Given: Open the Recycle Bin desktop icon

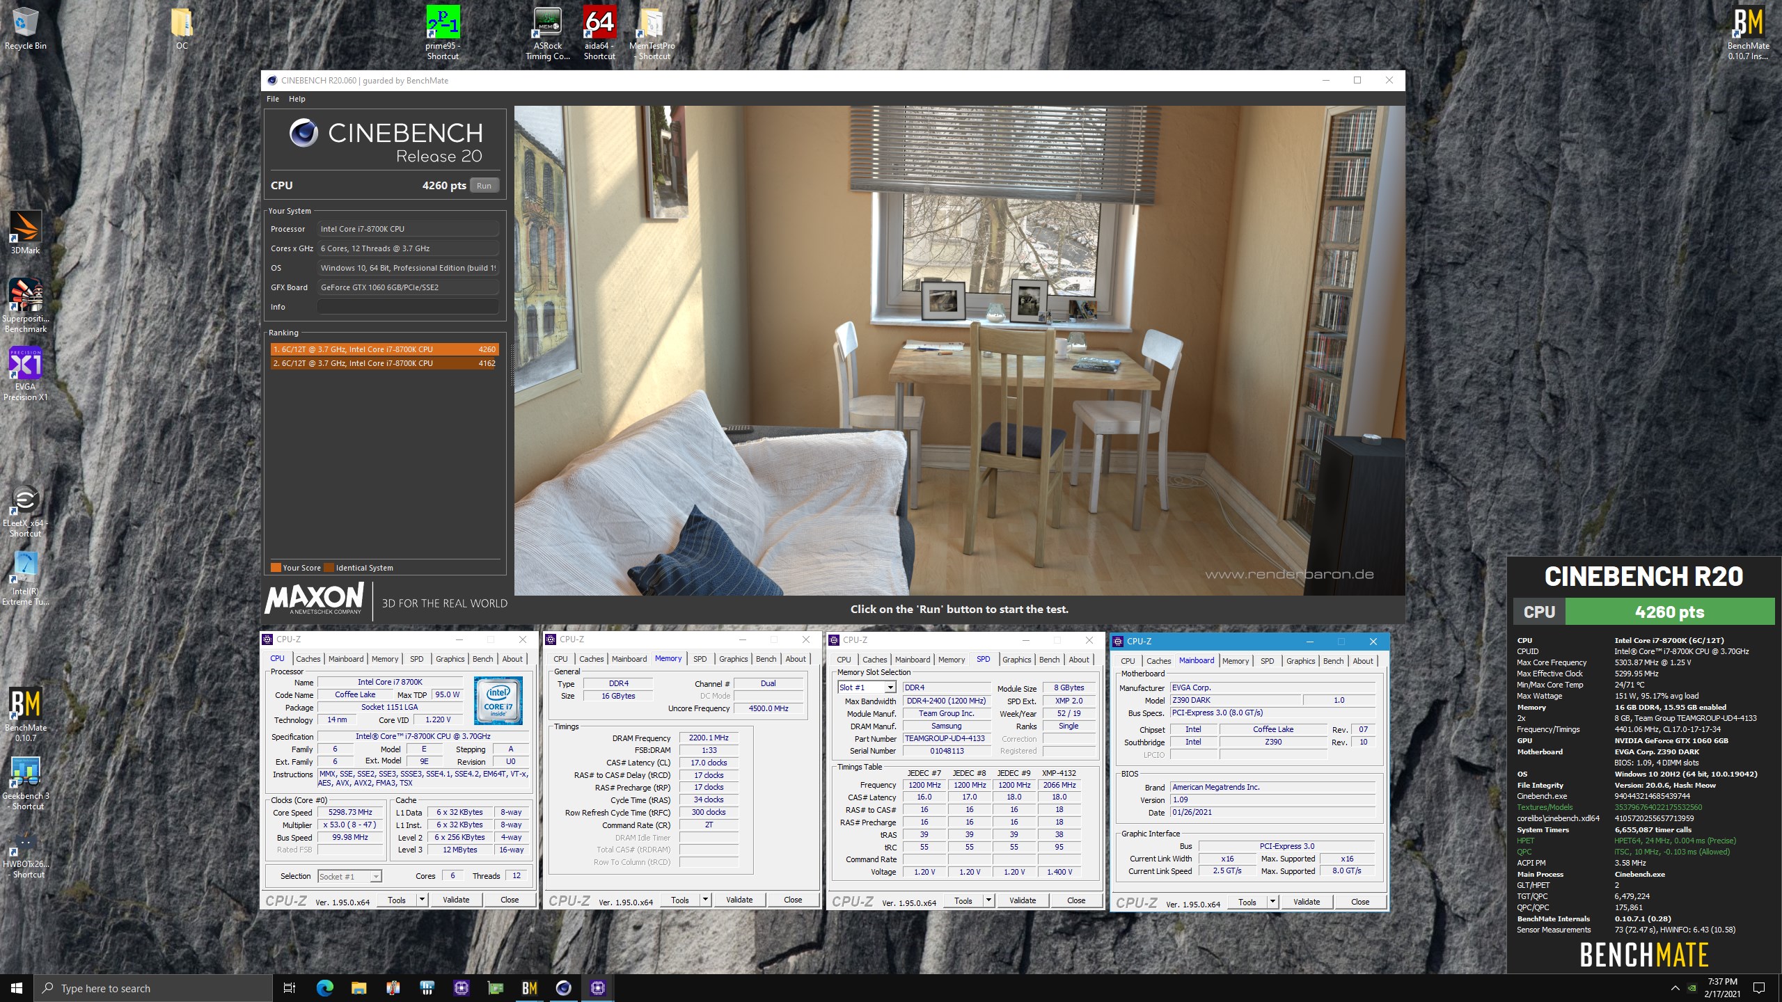Looking at the screenshot, I should coord(25,28).
